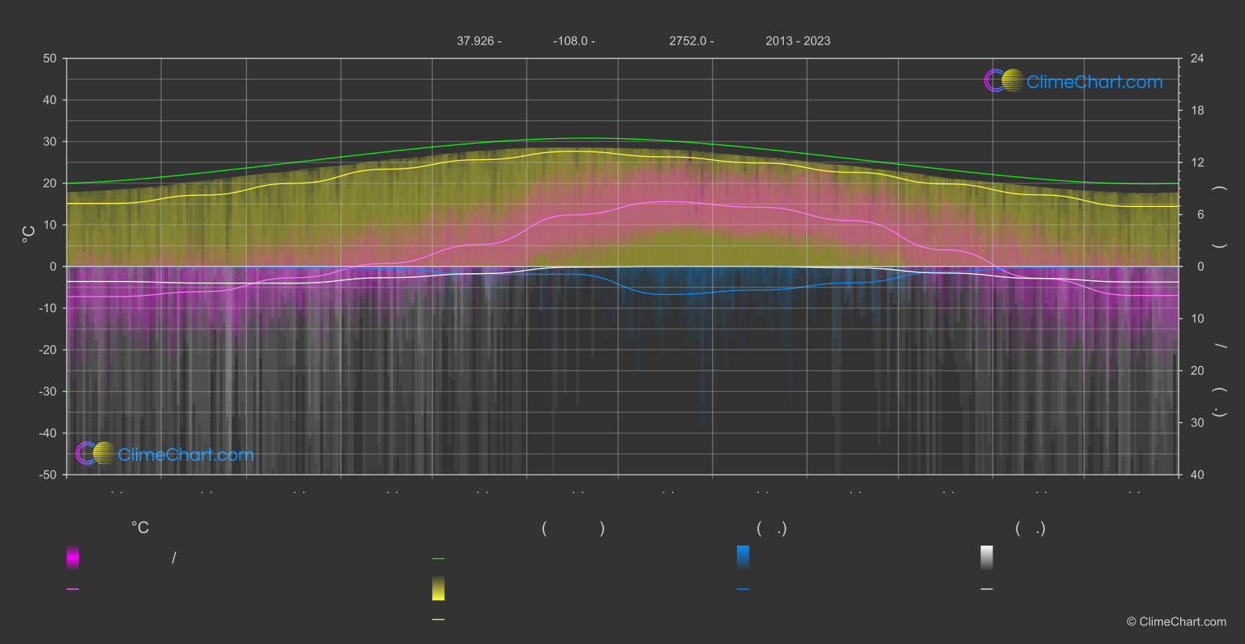This screenshot has width=1245, height=644.
Task: Click the blue rainfall line legend marker
Action: [x=743, y=589]
